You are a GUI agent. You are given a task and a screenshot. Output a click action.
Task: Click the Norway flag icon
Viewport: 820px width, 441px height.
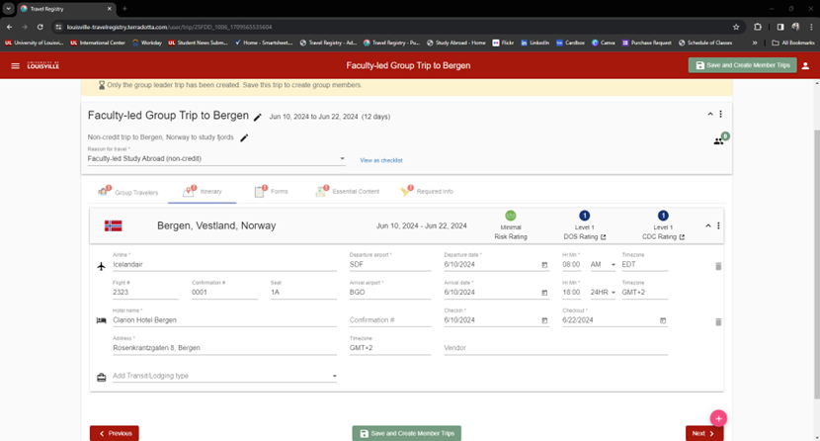click(x=113, y=226)
